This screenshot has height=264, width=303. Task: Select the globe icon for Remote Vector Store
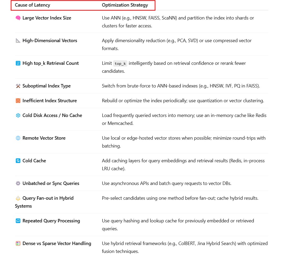point(18,138)
